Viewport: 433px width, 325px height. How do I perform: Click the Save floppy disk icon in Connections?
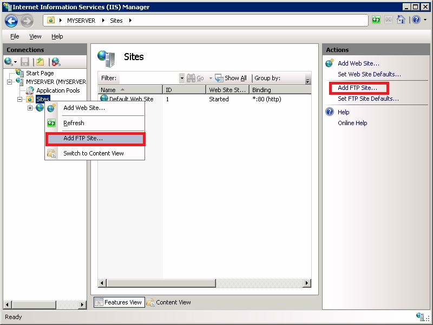point(25,62)
